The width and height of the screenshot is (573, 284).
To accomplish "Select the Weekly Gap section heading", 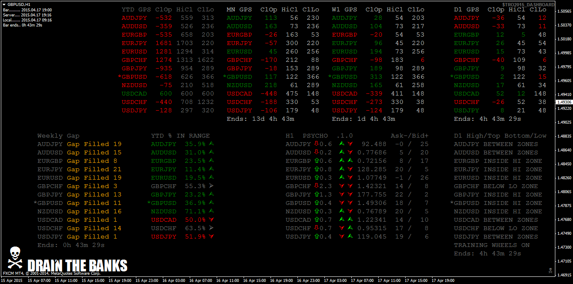I will pos(58,135).
